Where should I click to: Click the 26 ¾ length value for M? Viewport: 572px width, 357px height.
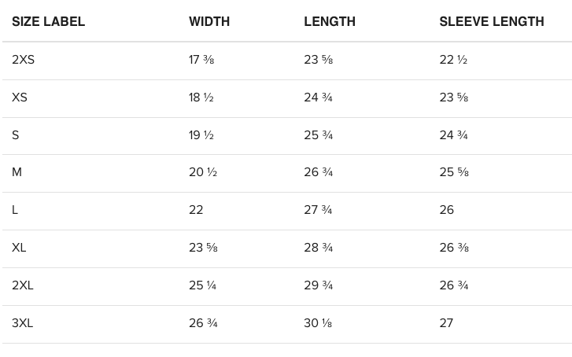point(318,172)
